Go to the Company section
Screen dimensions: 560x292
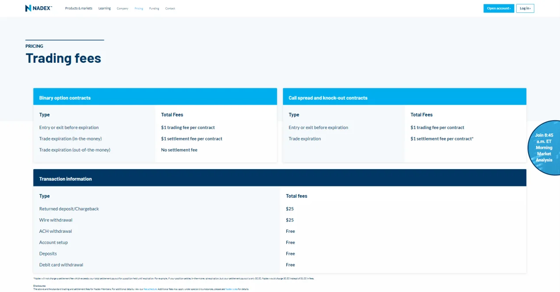point(123,8)
